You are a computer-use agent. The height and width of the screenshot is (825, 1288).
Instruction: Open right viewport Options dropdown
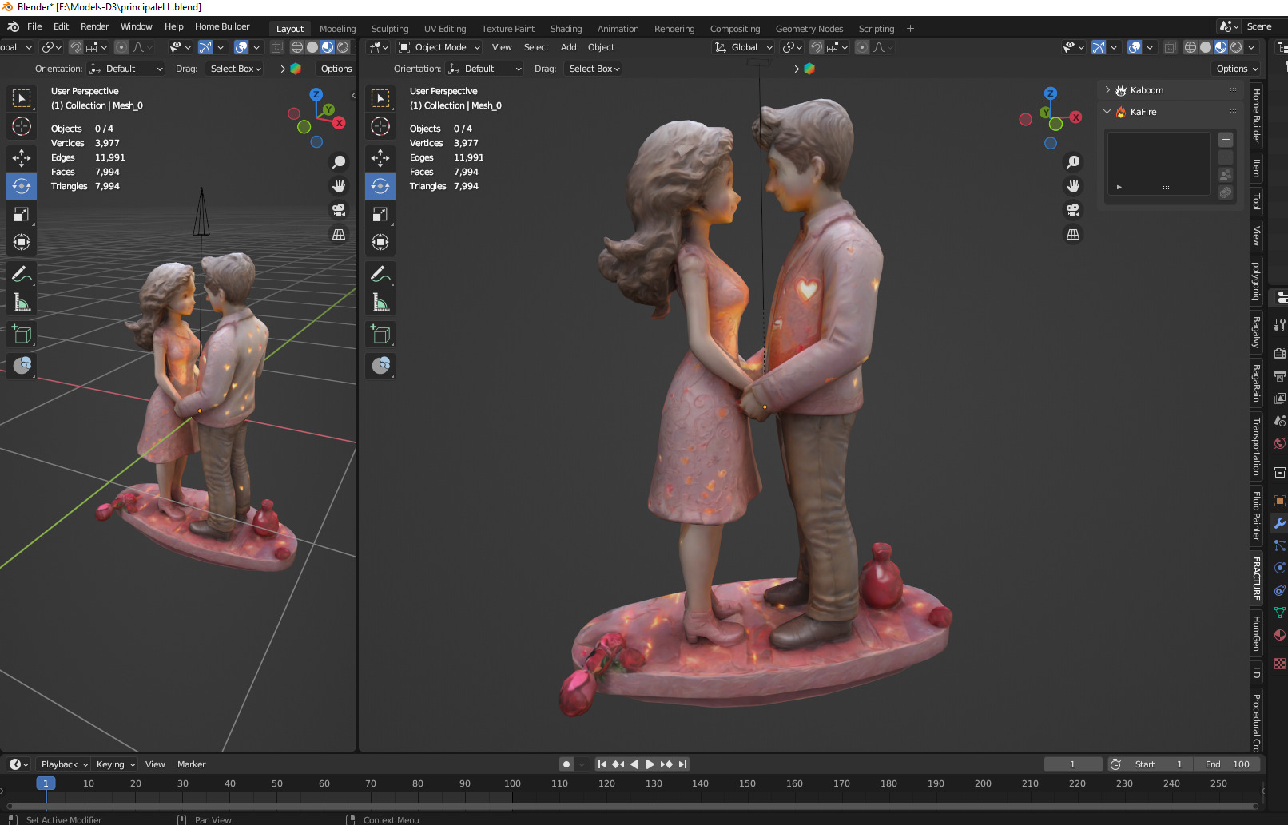(1236, 69)
